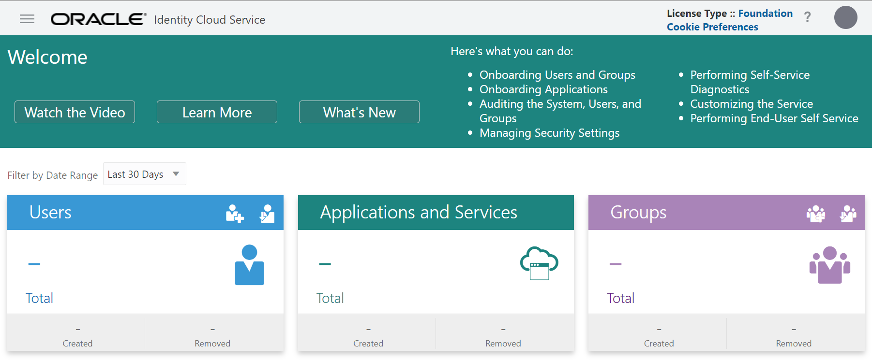Click the Filter by Date Range label
The height and width of the screenshot is (360, 872).
coord(52,175)
